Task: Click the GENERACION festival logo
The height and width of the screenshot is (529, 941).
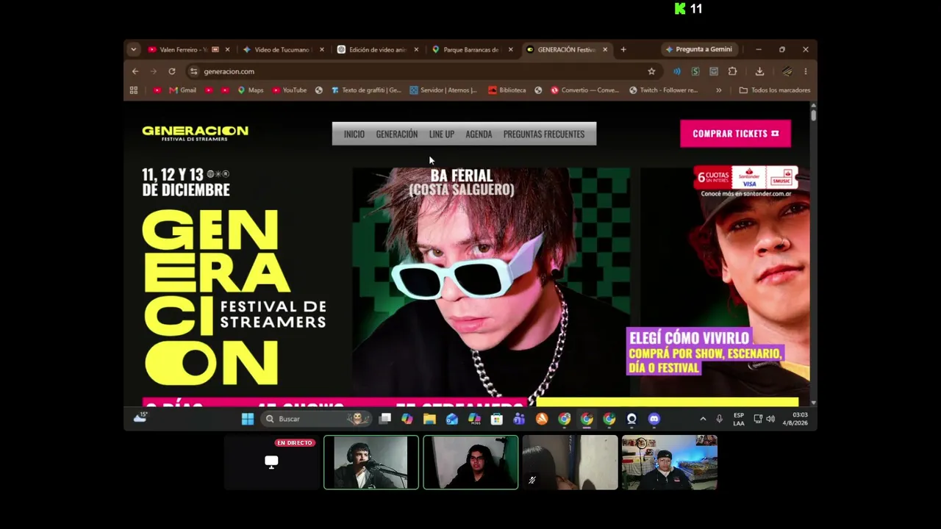Action: point(196,133)
